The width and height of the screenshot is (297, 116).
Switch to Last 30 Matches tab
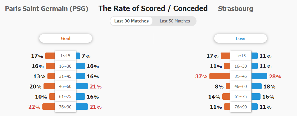131,21
